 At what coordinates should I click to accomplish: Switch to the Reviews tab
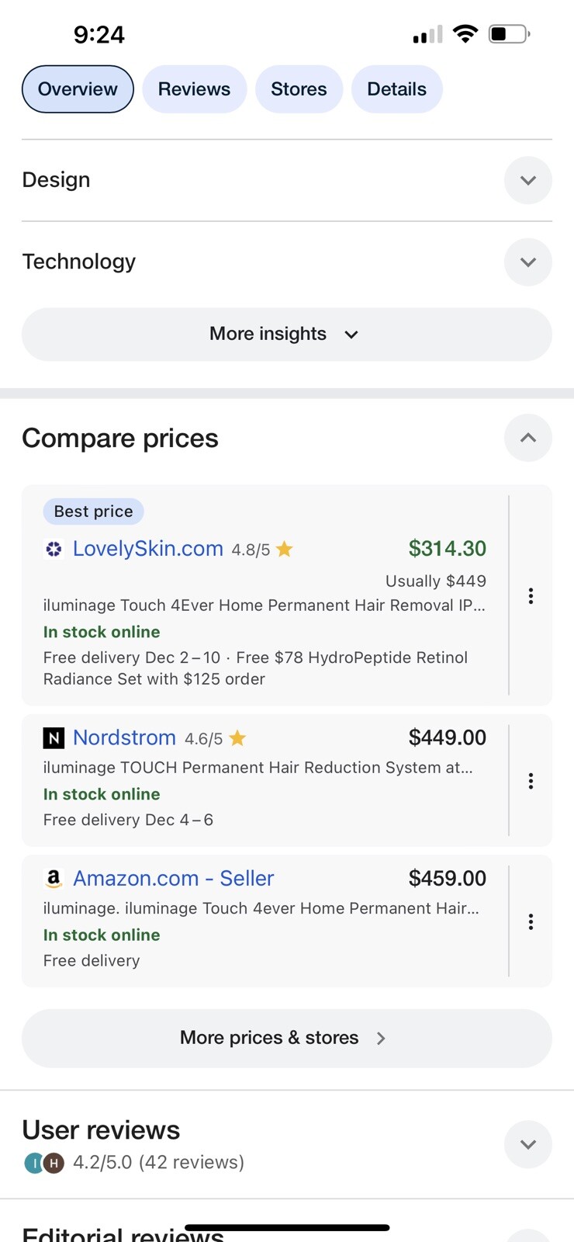tap(195, 89)
